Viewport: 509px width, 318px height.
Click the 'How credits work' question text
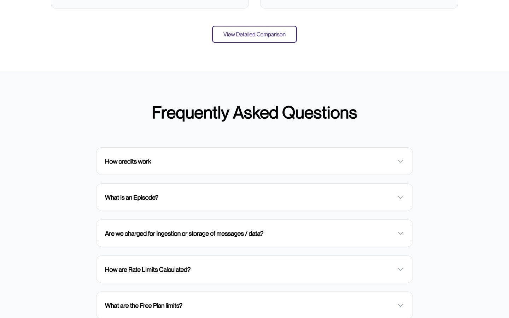pos(128,161)
